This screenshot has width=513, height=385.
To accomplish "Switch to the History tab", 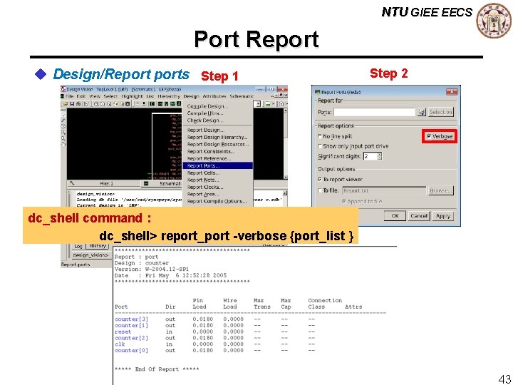I will click(98, 246).
